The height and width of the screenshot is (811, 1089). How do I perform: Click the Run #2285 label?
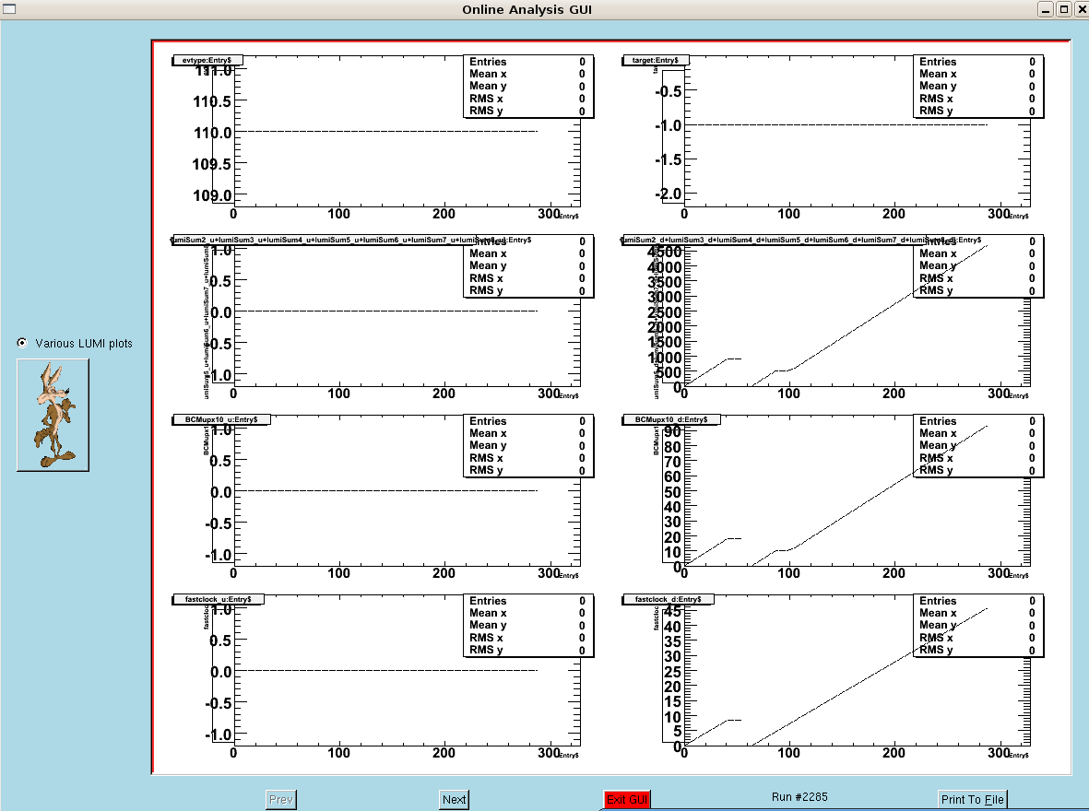coord(799,796)
